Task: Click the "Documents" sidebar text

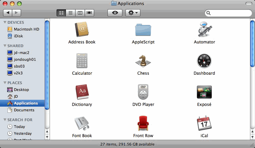Action: (24, 110)
